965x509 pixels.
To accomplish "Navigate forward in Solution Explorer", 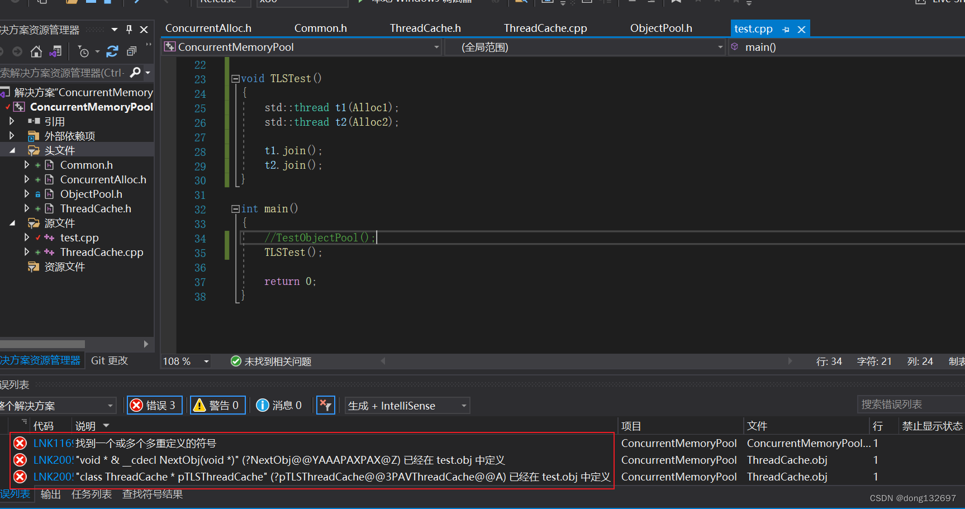I will click(17, 52).
